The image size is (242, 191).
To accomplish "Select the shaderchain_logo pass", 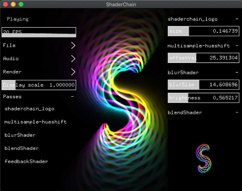I will coord(30,109).
